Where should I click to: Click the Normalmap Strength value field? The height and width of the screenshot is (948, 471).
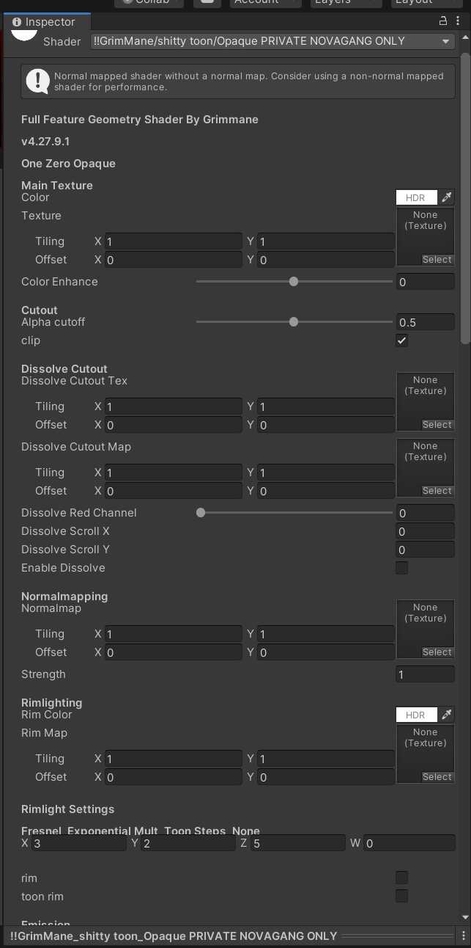tap(425, 674)
